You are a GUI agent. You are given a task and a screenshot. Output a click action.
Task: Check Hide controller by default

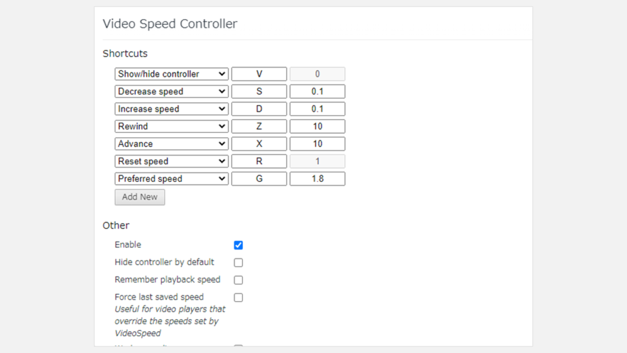pyautogui.click(x=238, y=263)
